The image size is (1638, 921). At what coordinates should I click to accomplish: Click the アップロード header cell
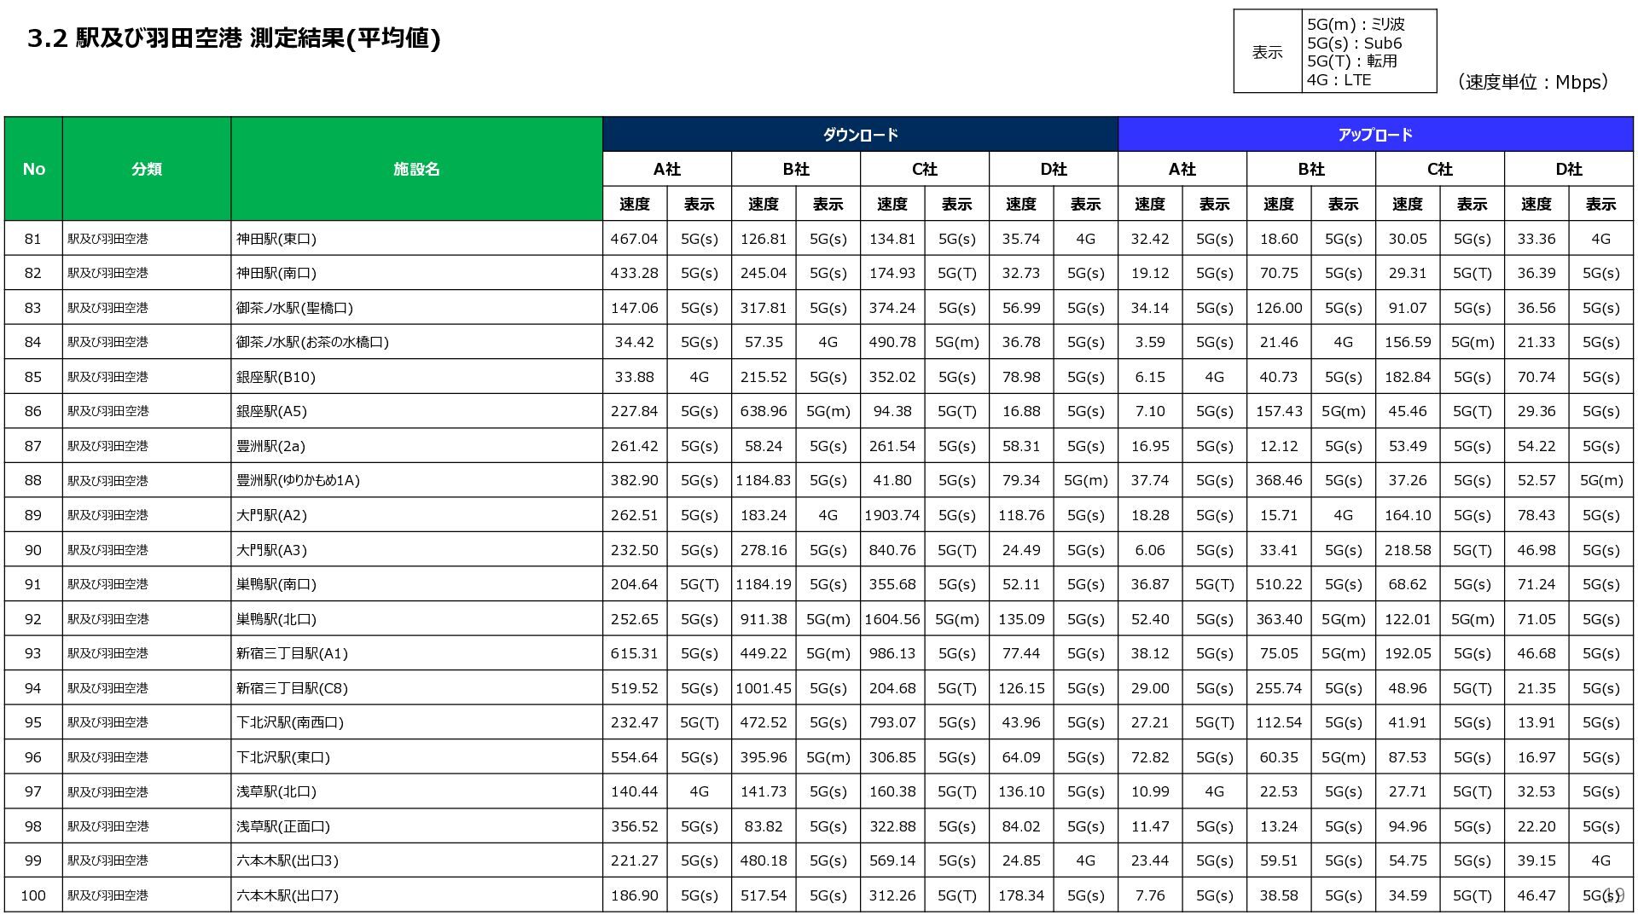click(x=1374, y=135)
